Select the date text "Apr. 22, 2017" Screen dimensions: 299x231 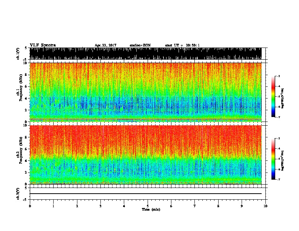105,45
